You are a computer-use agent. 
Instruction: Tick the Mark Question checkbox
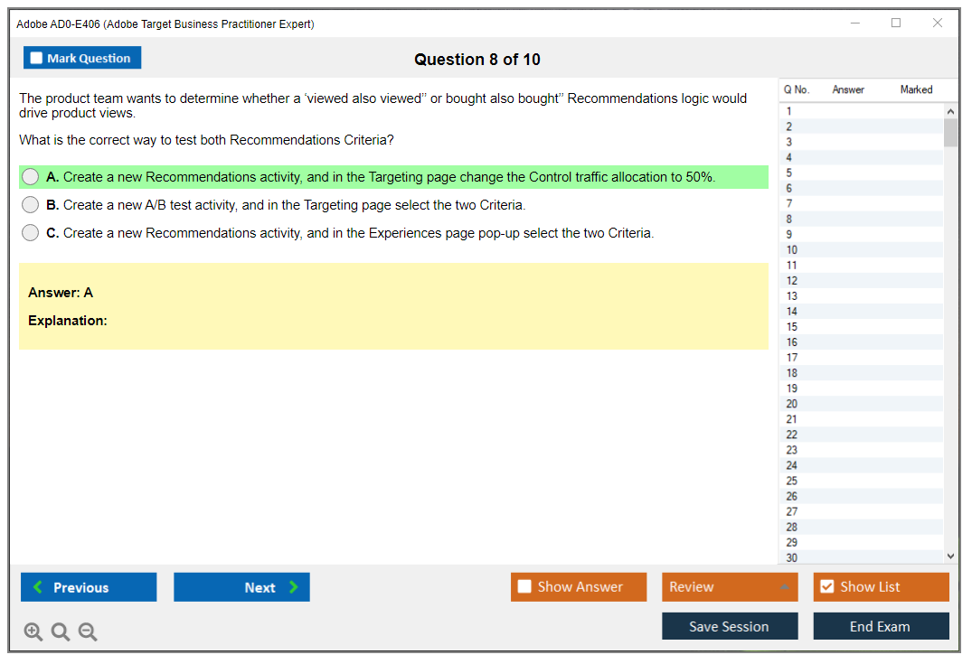[37, 59]
